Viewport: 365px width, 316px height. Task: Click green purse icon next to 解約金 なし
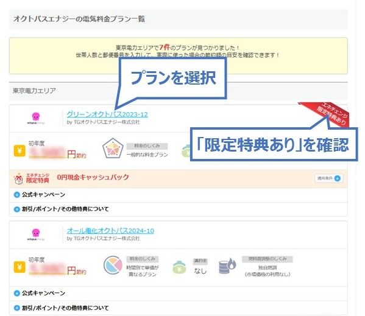[x=179, y=267]
